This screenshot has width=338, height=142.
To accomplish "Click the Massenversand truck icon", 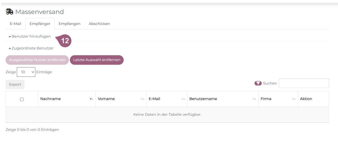I will pyautogui.click(x=10, y=12).
